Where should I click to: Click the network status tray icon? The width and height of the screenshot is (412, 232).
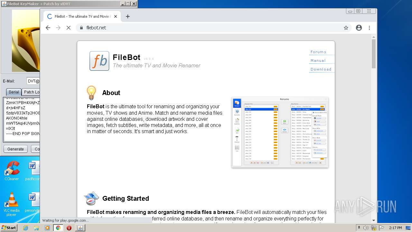374,228
